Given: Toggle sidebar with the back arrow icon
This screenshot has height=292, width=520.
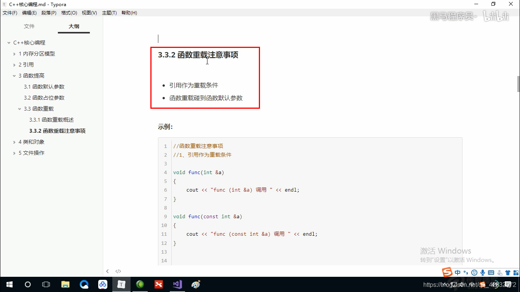Looking at the screenshot, I should pyautogui.click(x=107, y=271).
